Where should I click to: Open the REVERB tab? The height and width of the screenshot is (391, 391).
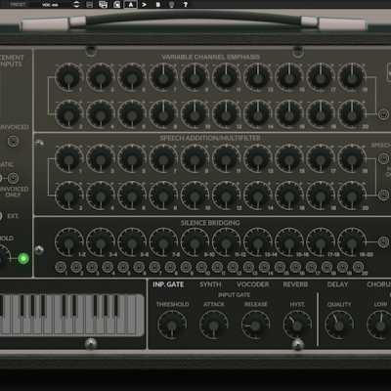pos(295,284)
